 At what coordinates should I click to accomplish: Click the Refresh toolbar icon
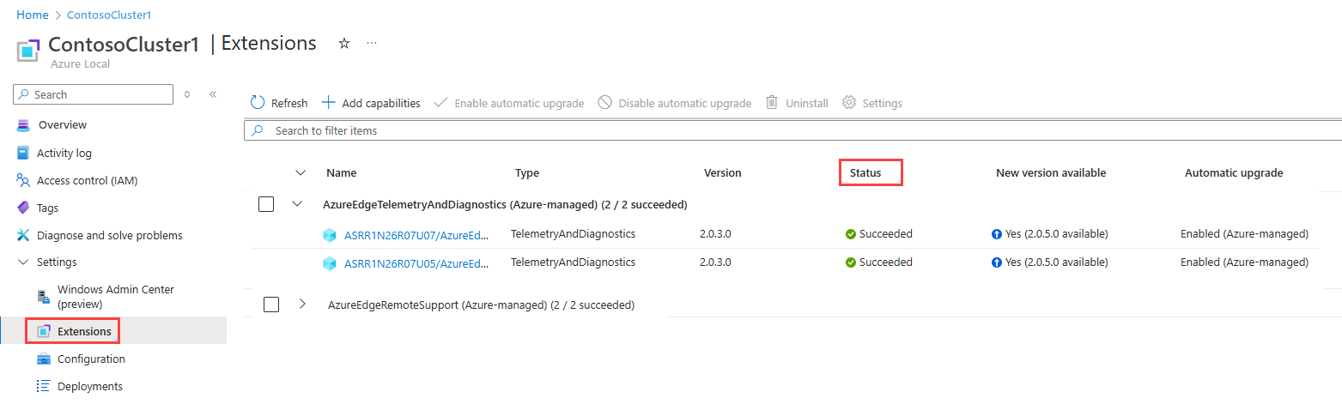[258, 103]
